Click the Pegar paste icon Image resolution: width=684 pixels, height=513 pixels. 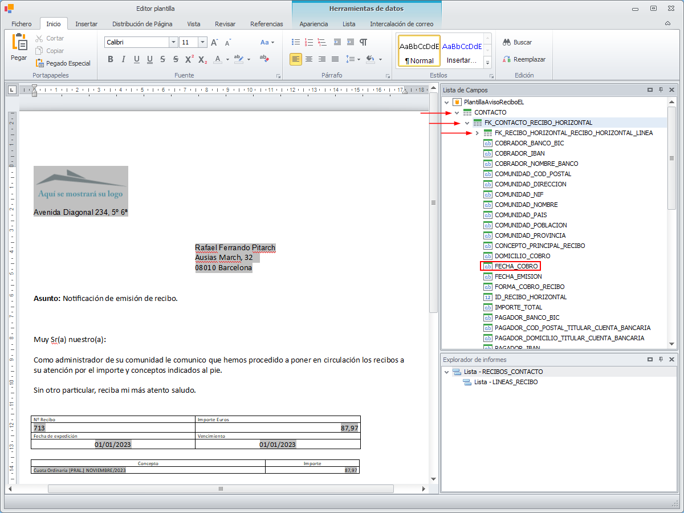(19, 43)
